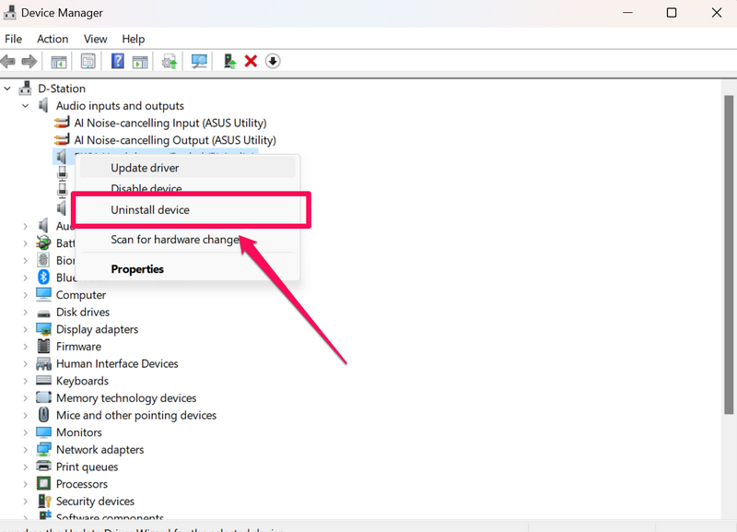Expand the Keyboards category
The image size is (737, 532).
tap(26, 381)
